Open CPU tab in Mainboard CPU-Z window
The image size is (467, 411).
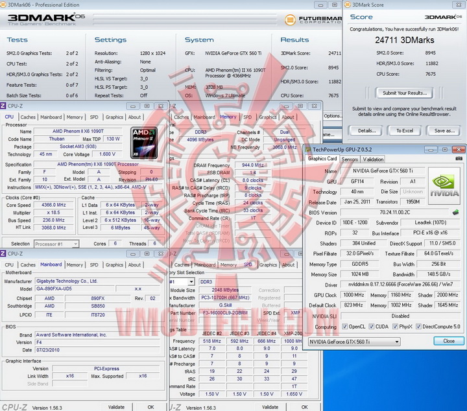pyautogui.click(x=9, y=264)
